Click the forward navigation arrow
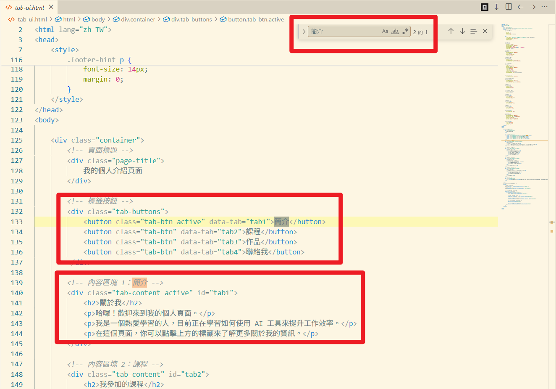 click(532, 7)
